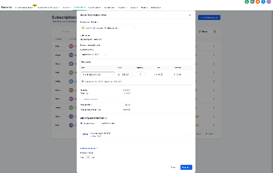Expand the Additional options link
Image resolution: width=273 pixels, height=173 pixels.
tap(89, 148)
